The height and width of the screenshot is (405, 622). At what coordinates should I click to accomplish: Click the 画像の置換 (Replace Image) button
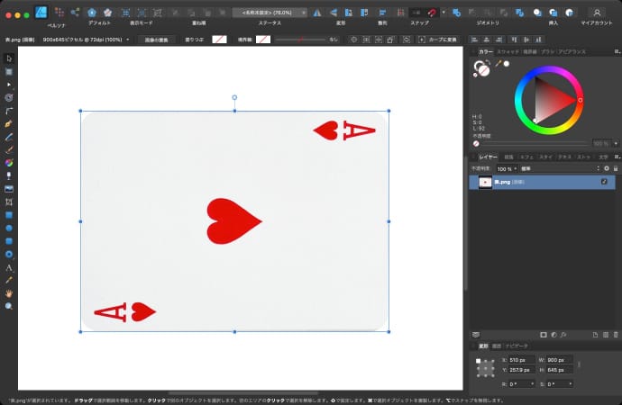point(160,40)
